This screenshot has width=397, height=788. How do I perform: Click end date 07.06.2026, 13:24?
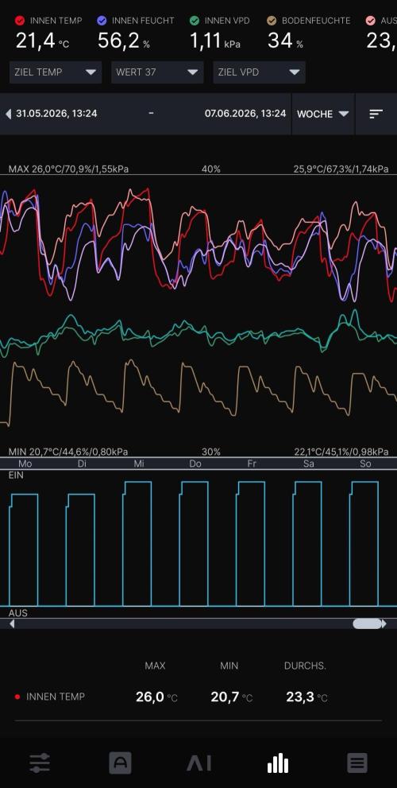click(245, 114)
